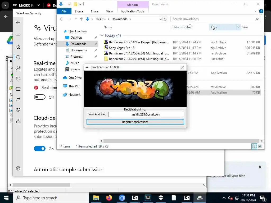The width and height of the screenshot is (271, 203).
Task: Open Windows Security shield on taskbar
Action: [161, 198]
